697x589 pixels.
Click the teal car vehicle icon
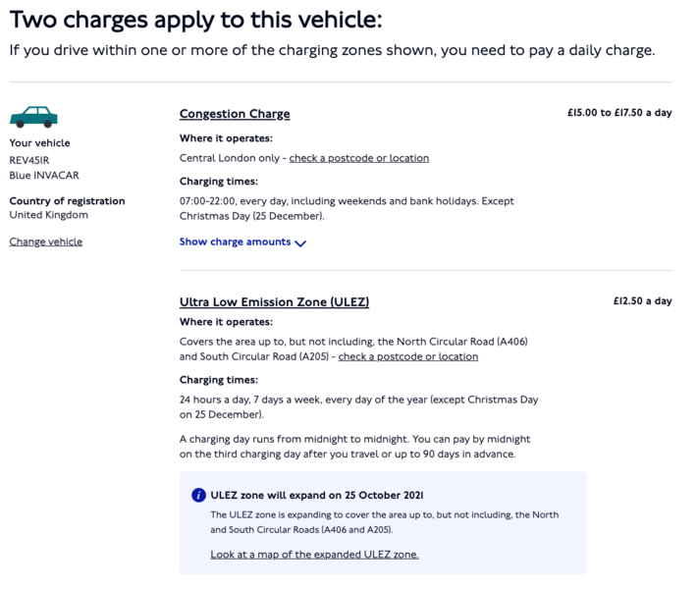click(x=33, y=117)
